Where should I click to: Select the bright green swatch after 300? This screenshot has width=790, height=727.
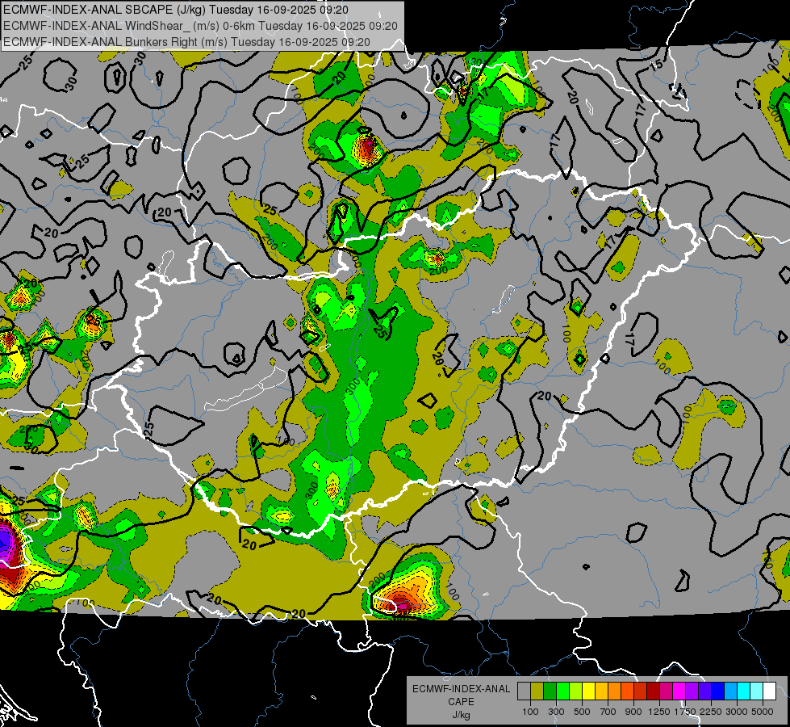tap(562, 691)
